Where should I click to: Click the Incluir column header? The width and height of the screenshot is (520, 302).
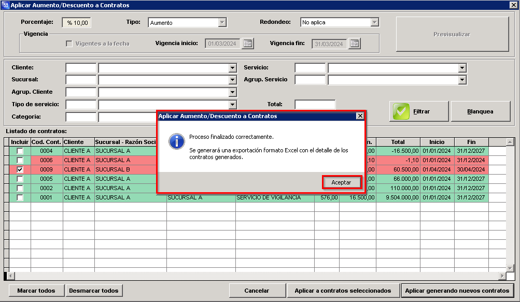[20, 142]
